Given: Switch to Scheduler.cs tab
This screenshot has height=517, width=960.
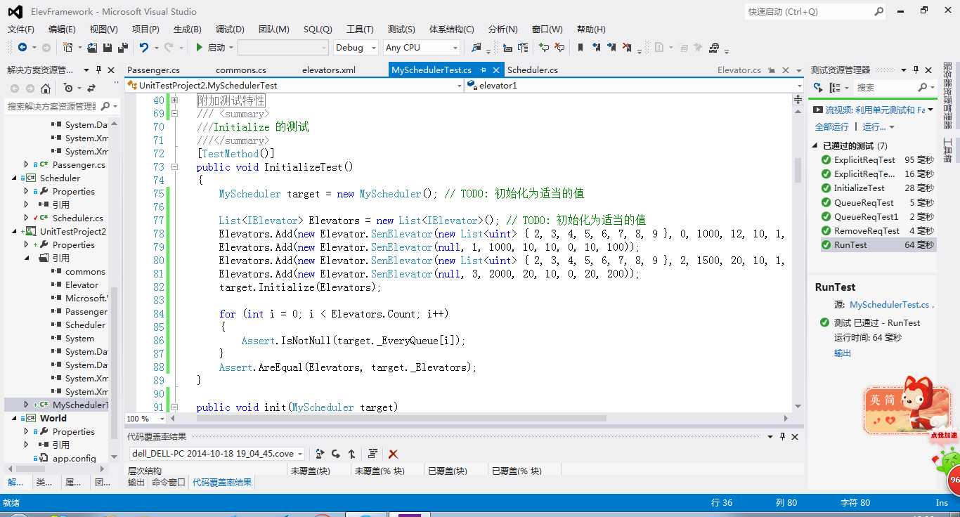Looking at the screenshot, I should (533, 70).
